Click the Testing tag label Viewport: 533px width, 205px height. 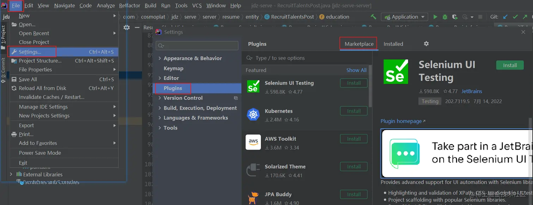click(x=430, y=101)
